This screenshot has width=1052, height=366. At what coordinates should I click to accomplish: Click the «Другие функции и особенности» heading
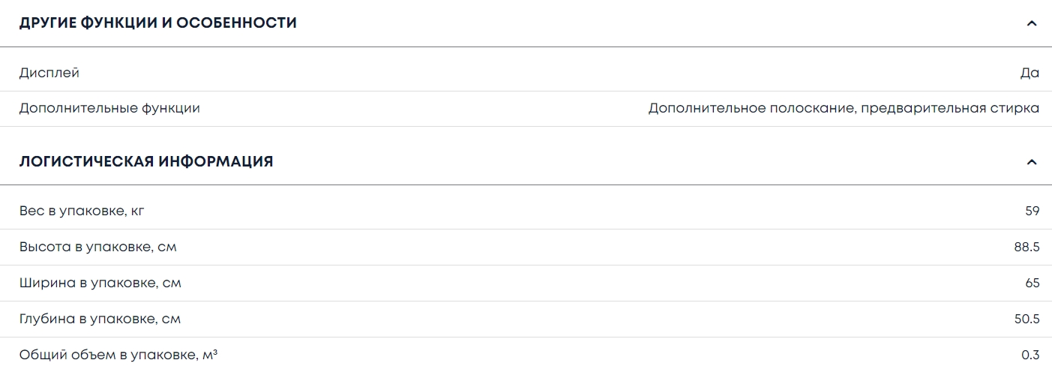click(158, 23)
